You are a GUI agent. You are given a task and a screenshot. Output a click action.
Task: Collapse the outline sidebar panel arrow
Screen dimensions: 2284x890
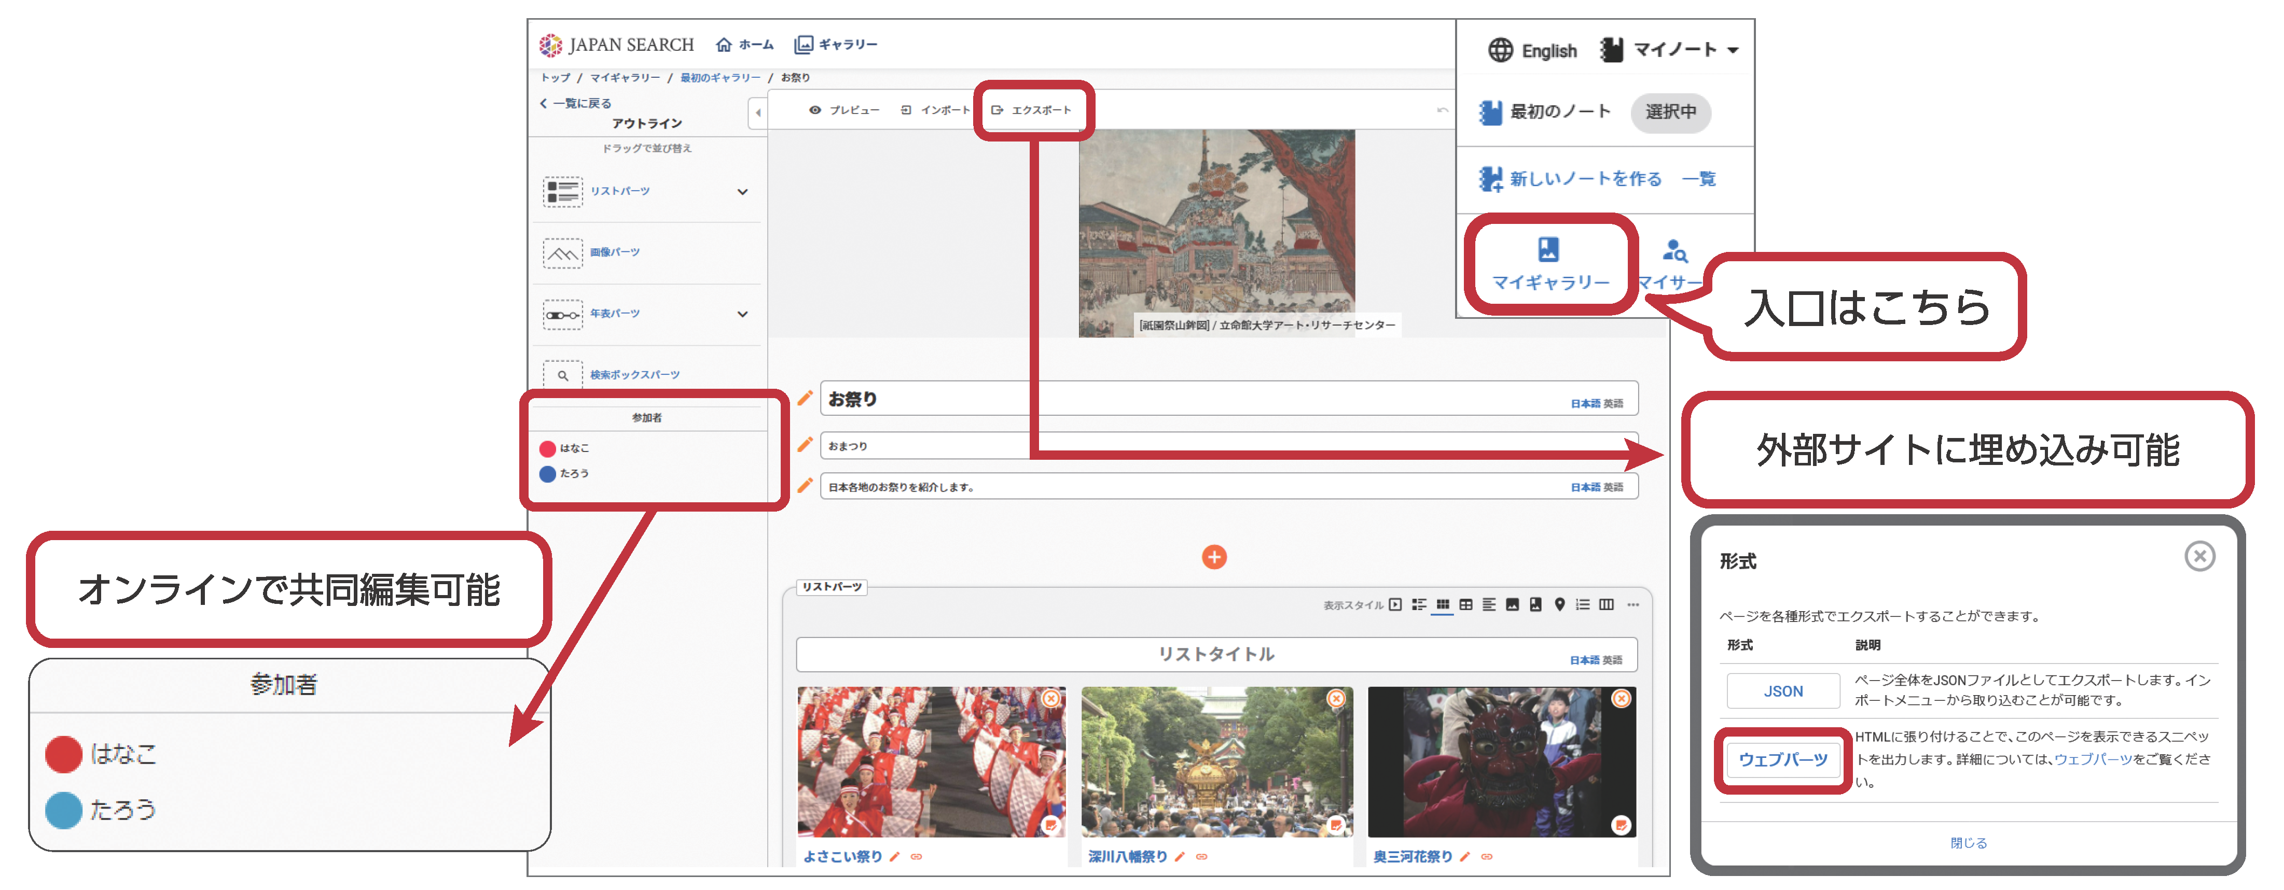coord(758,112)
